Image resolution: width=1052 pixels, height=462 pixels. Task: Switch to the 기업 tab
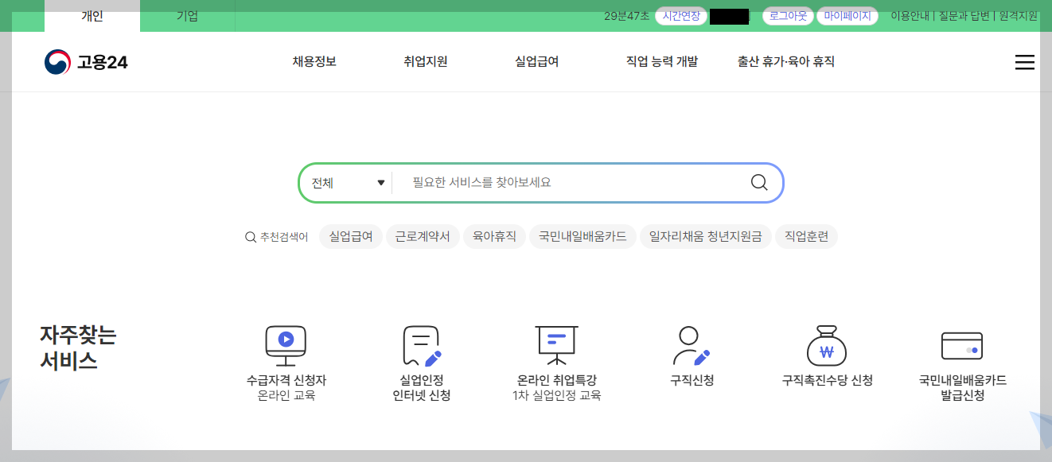click(x=186, y=14)
